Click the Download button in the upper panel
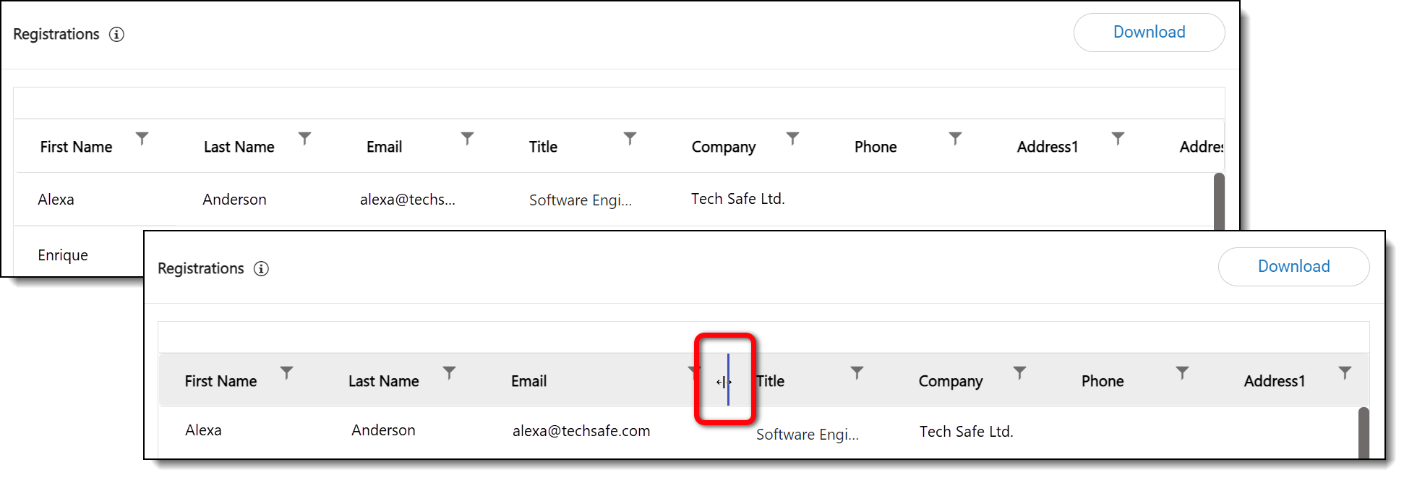The width and height of the screenshot is (1404, 478). pyautogui.click(x=1149, y=33)
